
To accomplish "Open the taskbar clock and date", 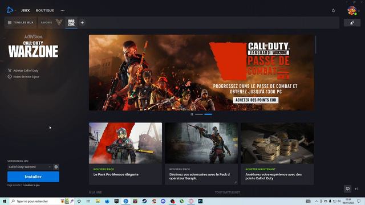I will click(348, 201).
